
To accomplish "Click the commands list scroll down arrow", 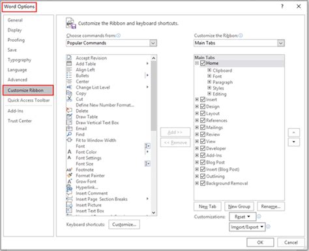I will point(154,212).
